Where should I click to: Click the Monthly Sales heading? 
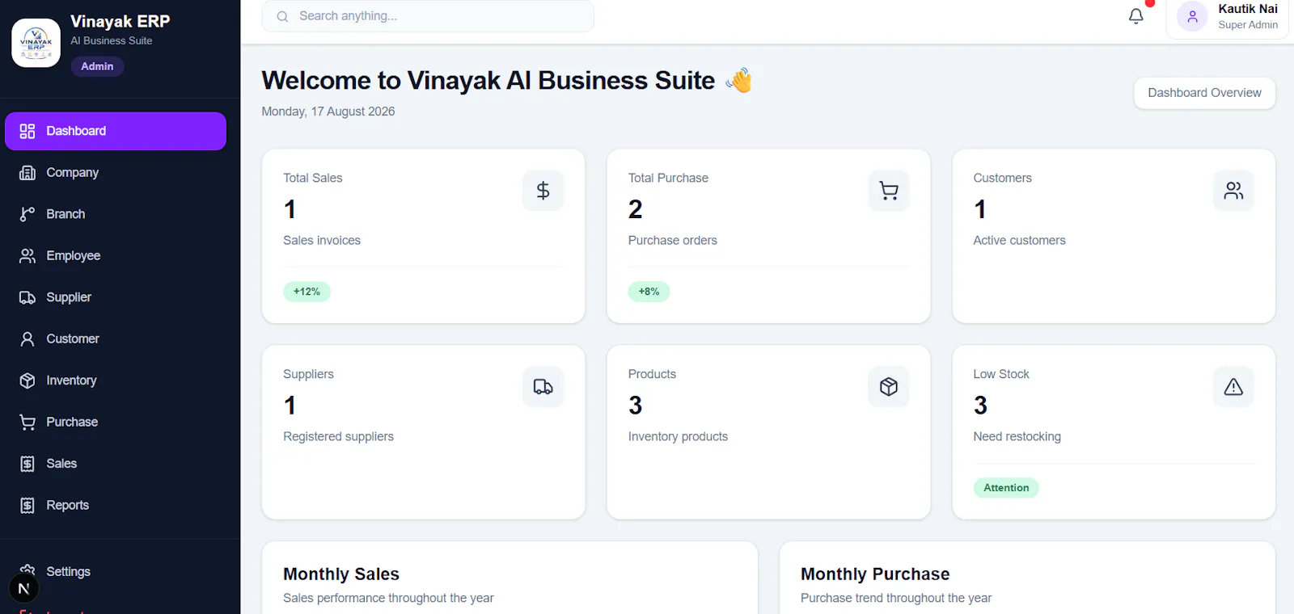pyautogui.click(x=341, y=574)
